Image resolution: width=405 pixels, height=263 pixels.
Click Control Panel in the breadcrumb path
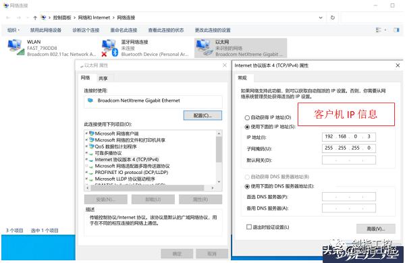[62, 18]
